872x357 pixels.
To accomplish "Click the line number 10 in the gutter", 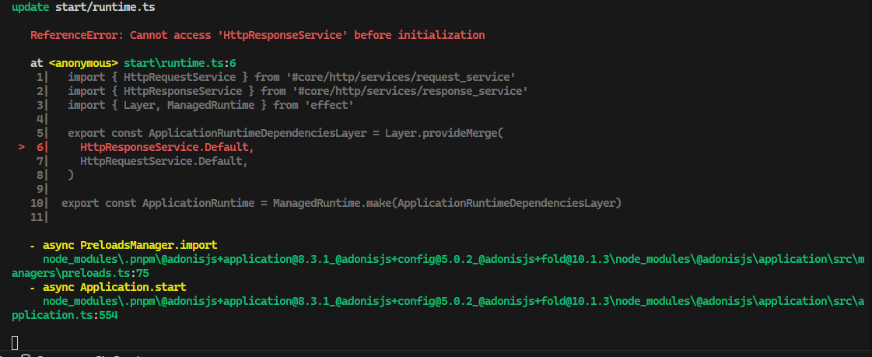I will pyautogui.click(x=38, y=203).
